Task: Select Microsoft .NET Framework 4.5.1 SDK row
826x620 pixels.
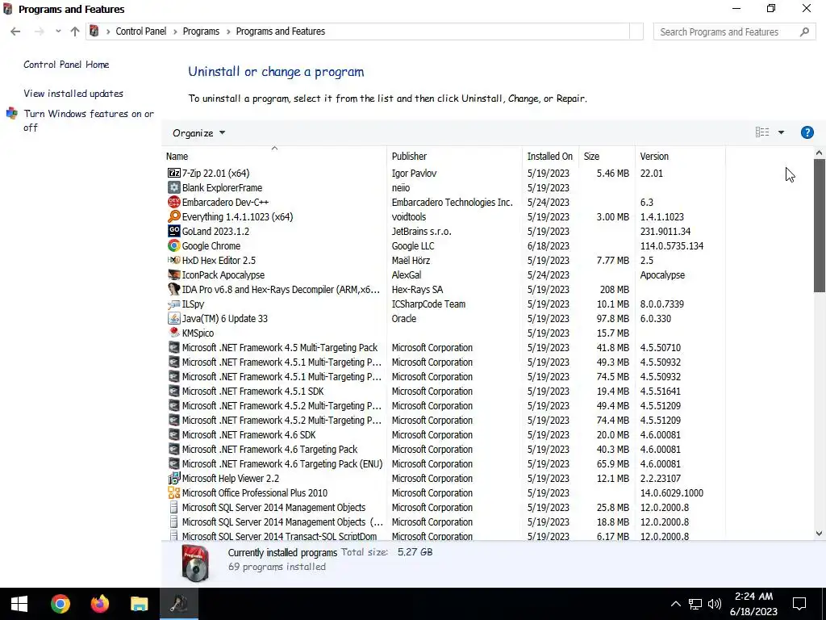Action: pyautogui.click(x=445, y=392)
